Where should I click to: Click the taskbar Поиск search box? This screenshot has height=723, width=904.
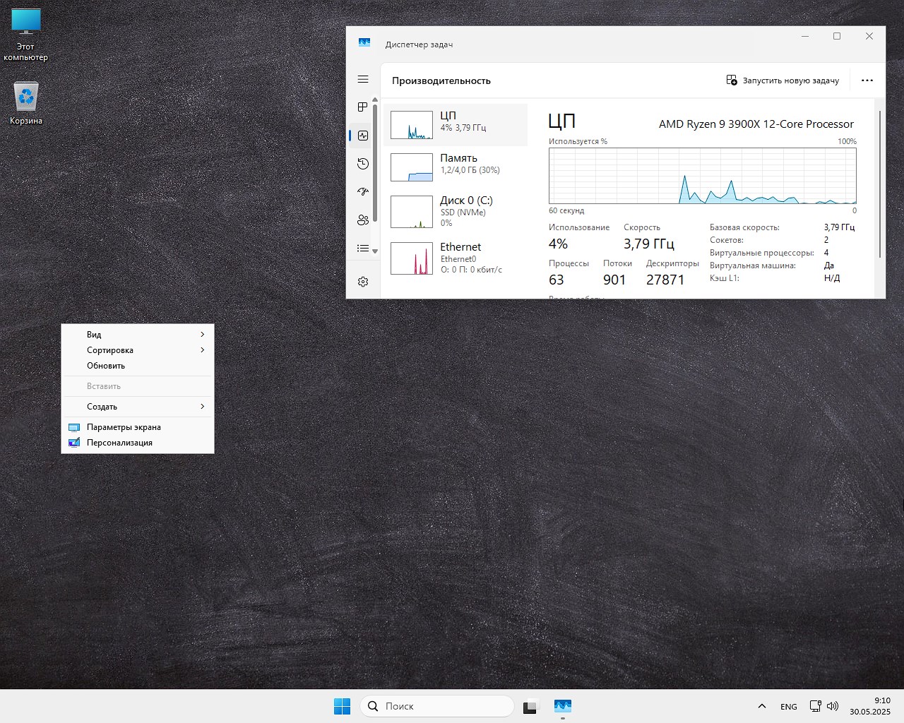point(437,706)
